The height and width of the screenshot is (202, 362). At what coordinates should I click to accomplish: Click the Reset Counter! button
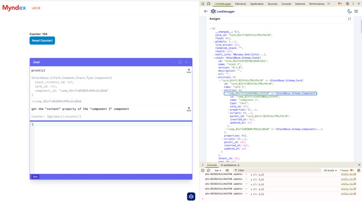tap(42, 40)
